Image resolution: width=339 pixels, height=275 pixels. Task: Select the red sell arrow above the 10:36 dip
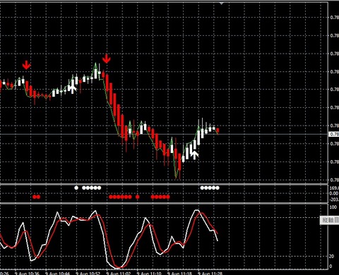[x=26, y=65]
